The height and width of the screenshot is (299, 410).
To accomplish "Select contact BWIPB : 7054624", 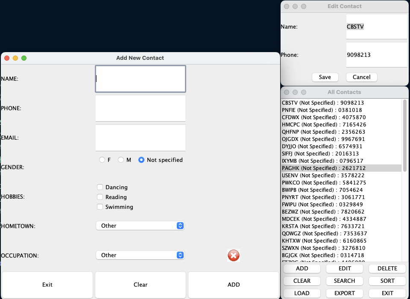I will pos(342,190).
